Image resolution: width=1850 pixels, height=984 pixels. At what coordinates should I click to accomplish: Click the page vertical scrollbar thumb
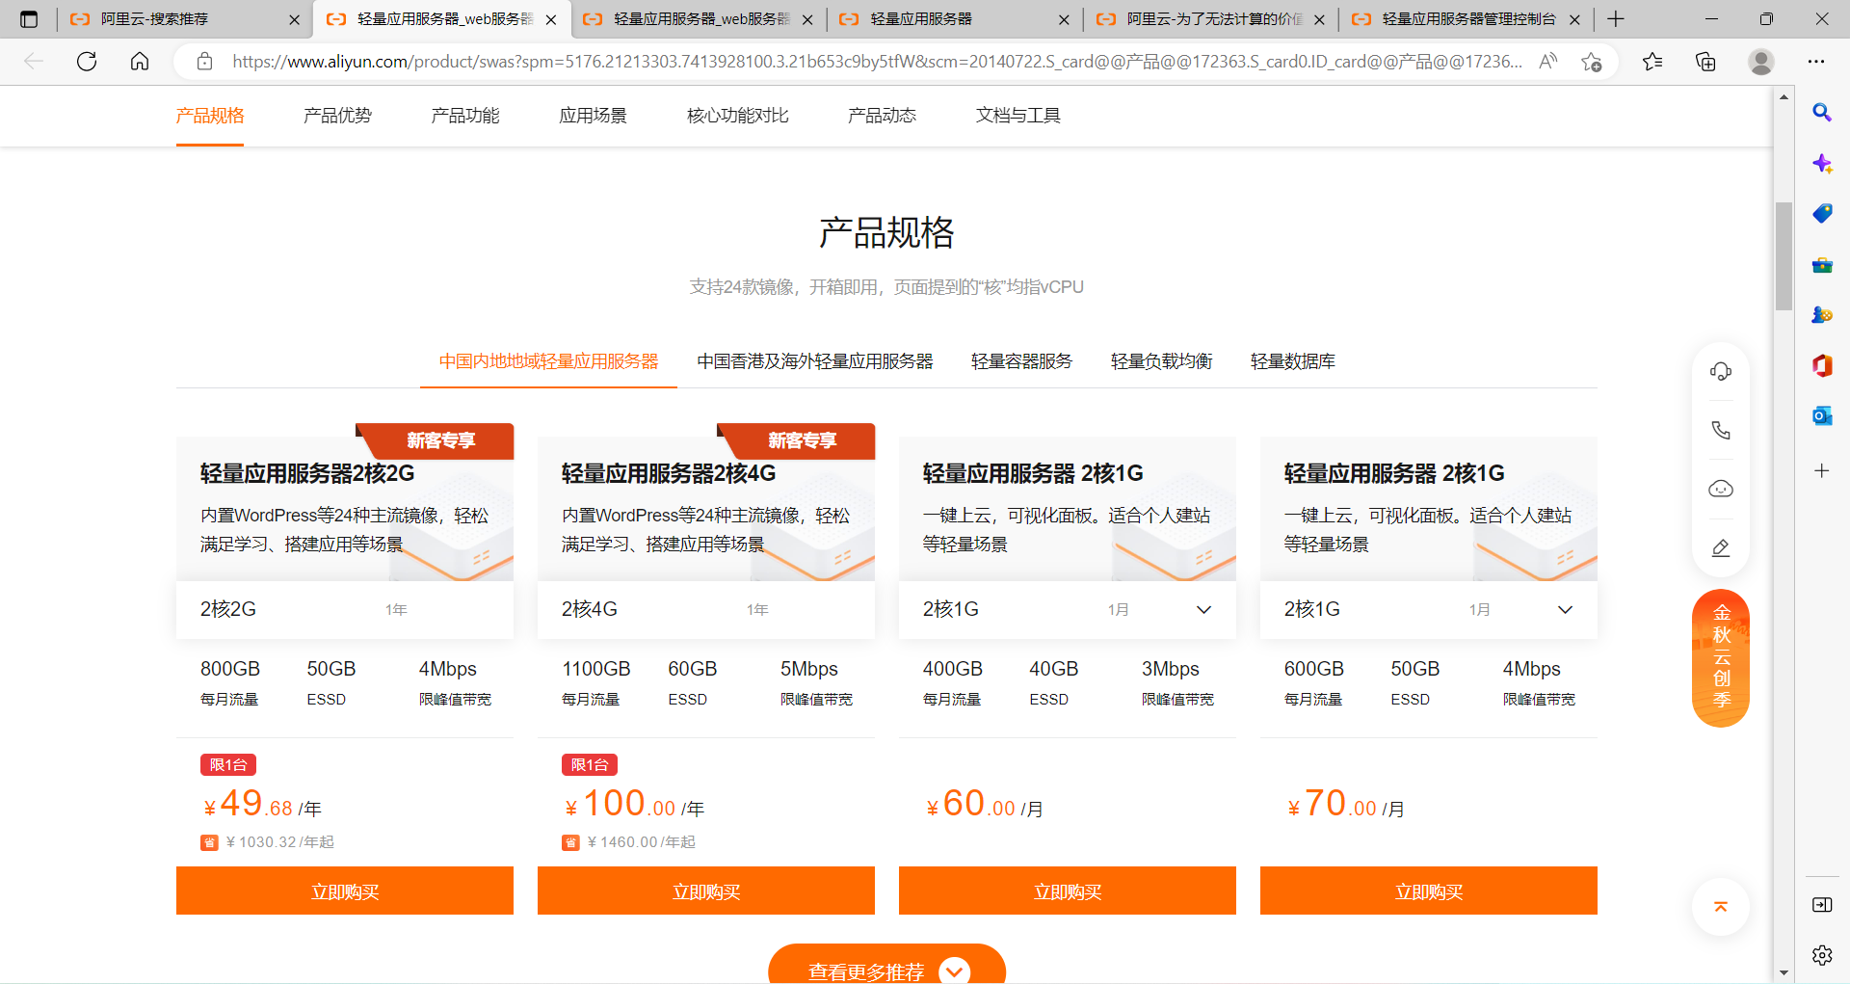pos(1784,255)
